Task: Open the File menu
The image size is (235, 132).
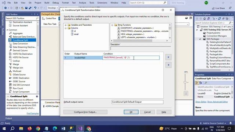Action: point(9,3)
